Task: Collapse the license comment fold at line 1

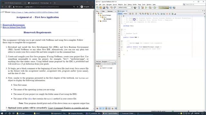Action: [122, 16]
